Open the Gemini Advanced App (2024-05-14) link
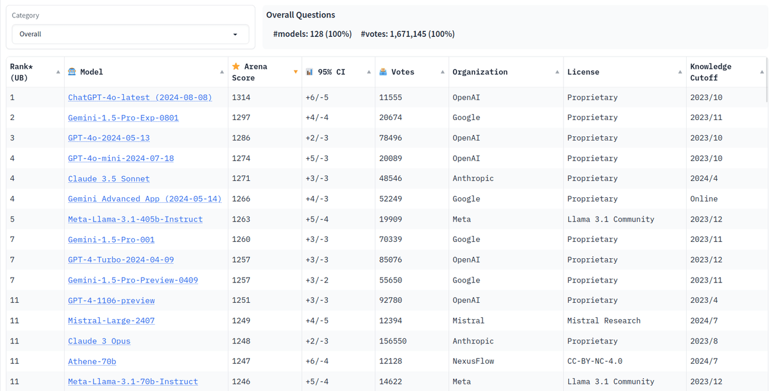Viewport: 773px width, 391px height. click(x=144, y=199)
